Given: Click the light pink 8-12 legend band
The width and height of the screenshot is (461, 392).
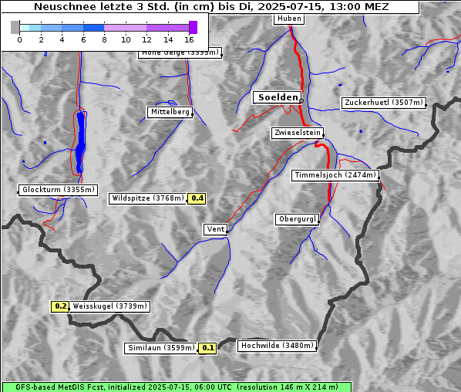Looking at the screenshot, I should (x=126, y=28).
